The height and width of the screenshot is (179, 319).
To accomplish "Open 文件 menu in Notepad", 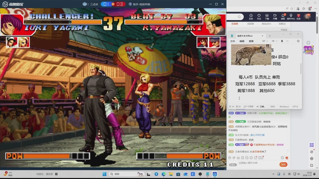I will coord(232,41).
